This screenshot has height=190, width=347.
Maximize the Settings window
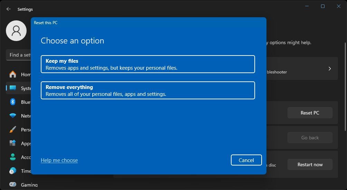323,6
